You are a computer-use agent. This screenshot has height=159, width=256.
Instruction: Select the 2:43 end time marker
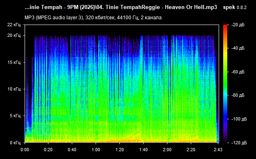[218, 150]
